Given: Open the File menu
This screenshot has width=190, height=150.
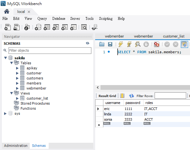Looking at the screenshot, I should pyautogui.click(x=5, y=19).
